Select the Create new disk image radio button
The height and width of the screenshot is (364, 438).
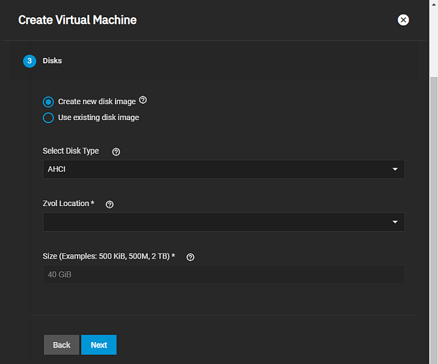48,102
